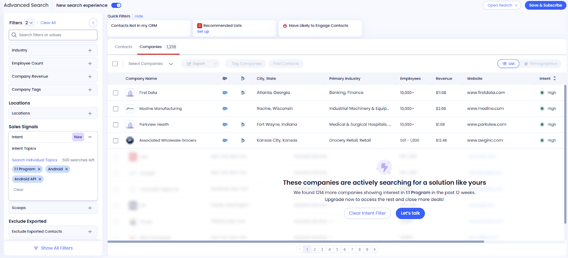Image resolution: width=568 pixels, height=258 pixels.
Task: Remove the Android API intent topic tag
Action: click(x=40, y=179)
